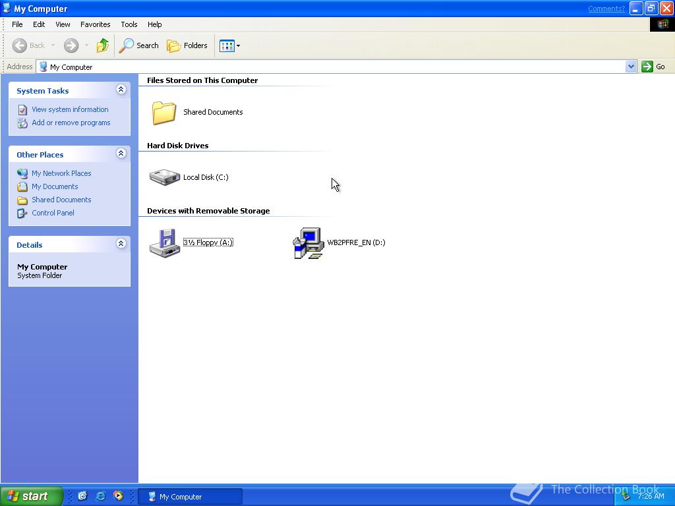Click the Comments? link in title bar

tap(606, 9)
